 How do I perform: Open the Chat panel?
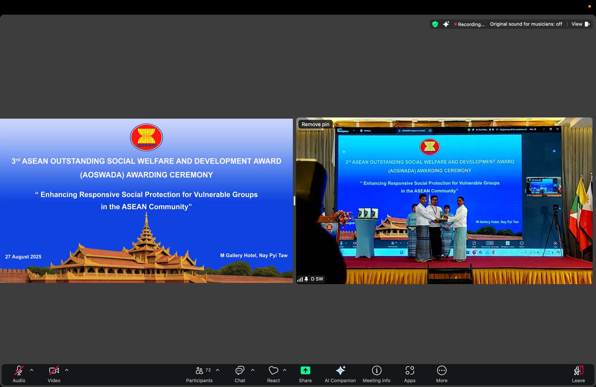pyautogui.click(x=240, y=374)
